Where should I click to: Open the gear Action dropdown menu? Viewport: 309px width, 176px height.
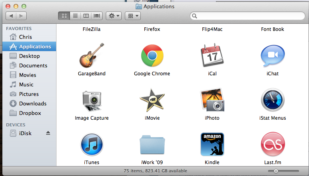tap(114, 16)
